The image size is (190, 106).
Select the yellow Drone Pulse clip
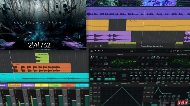158,25
